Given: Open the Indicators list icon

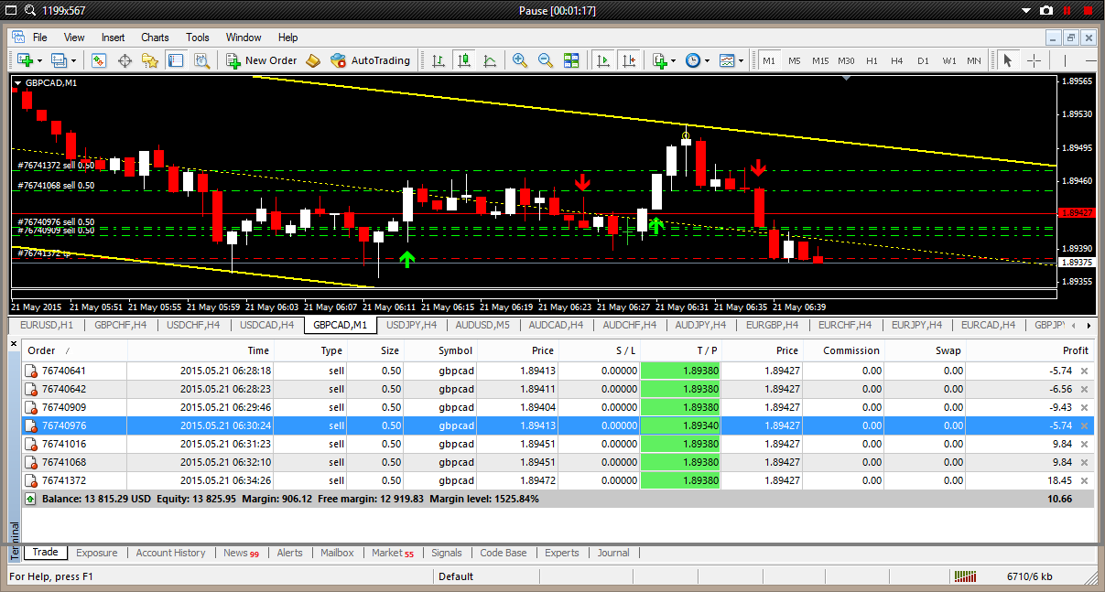Looking at the screenshot, I should [x=659, y=60].
